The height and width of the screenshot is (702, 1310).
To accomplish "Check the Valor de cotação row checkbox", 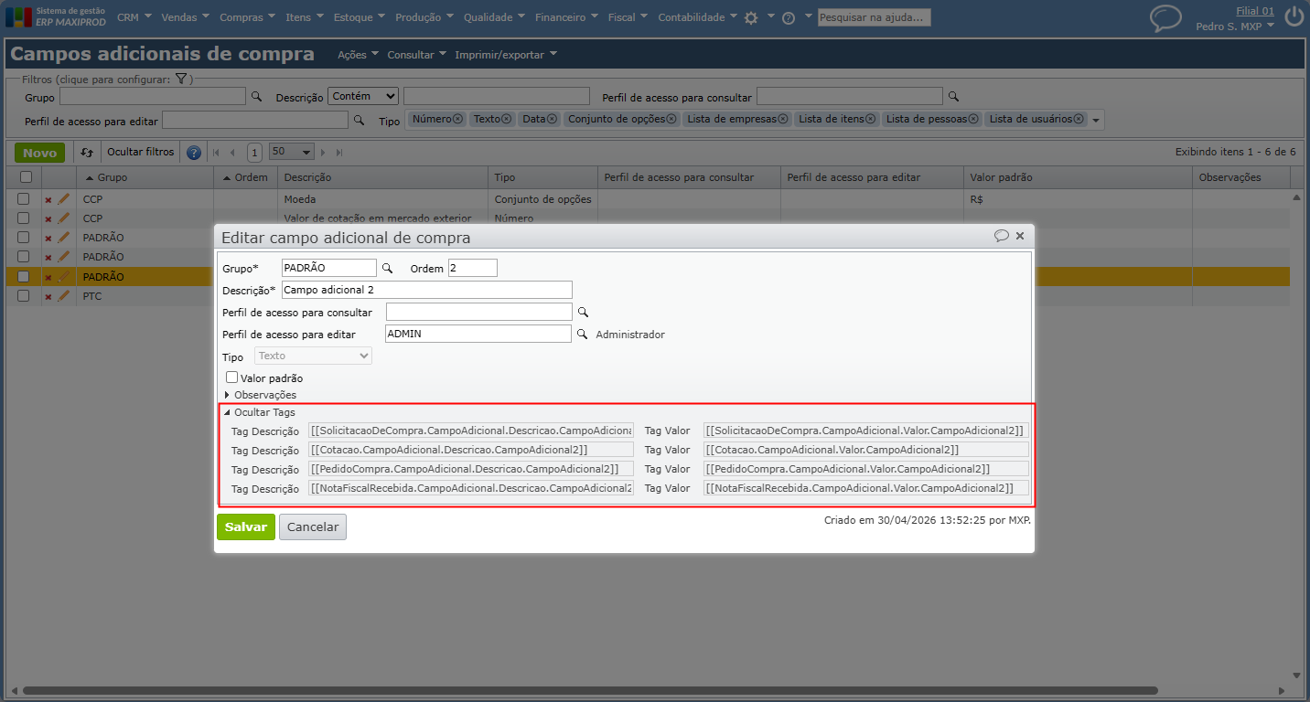I will (24, 218).
